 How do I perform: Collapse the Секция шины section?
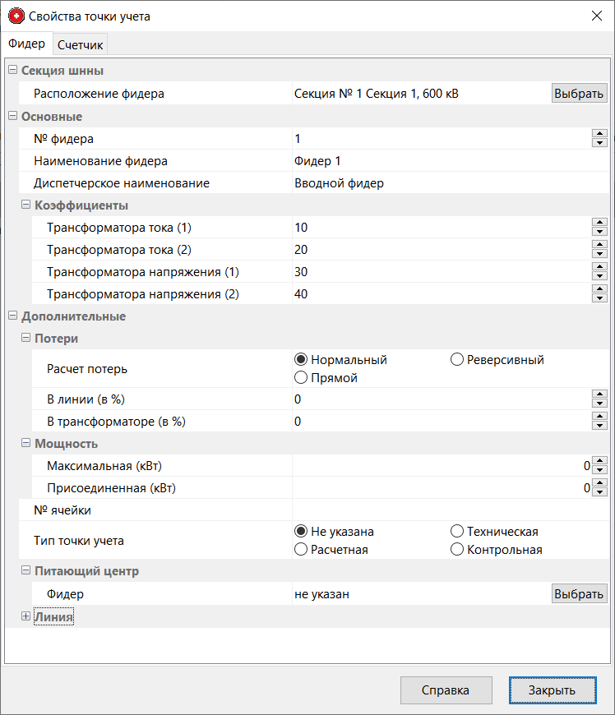12,71
